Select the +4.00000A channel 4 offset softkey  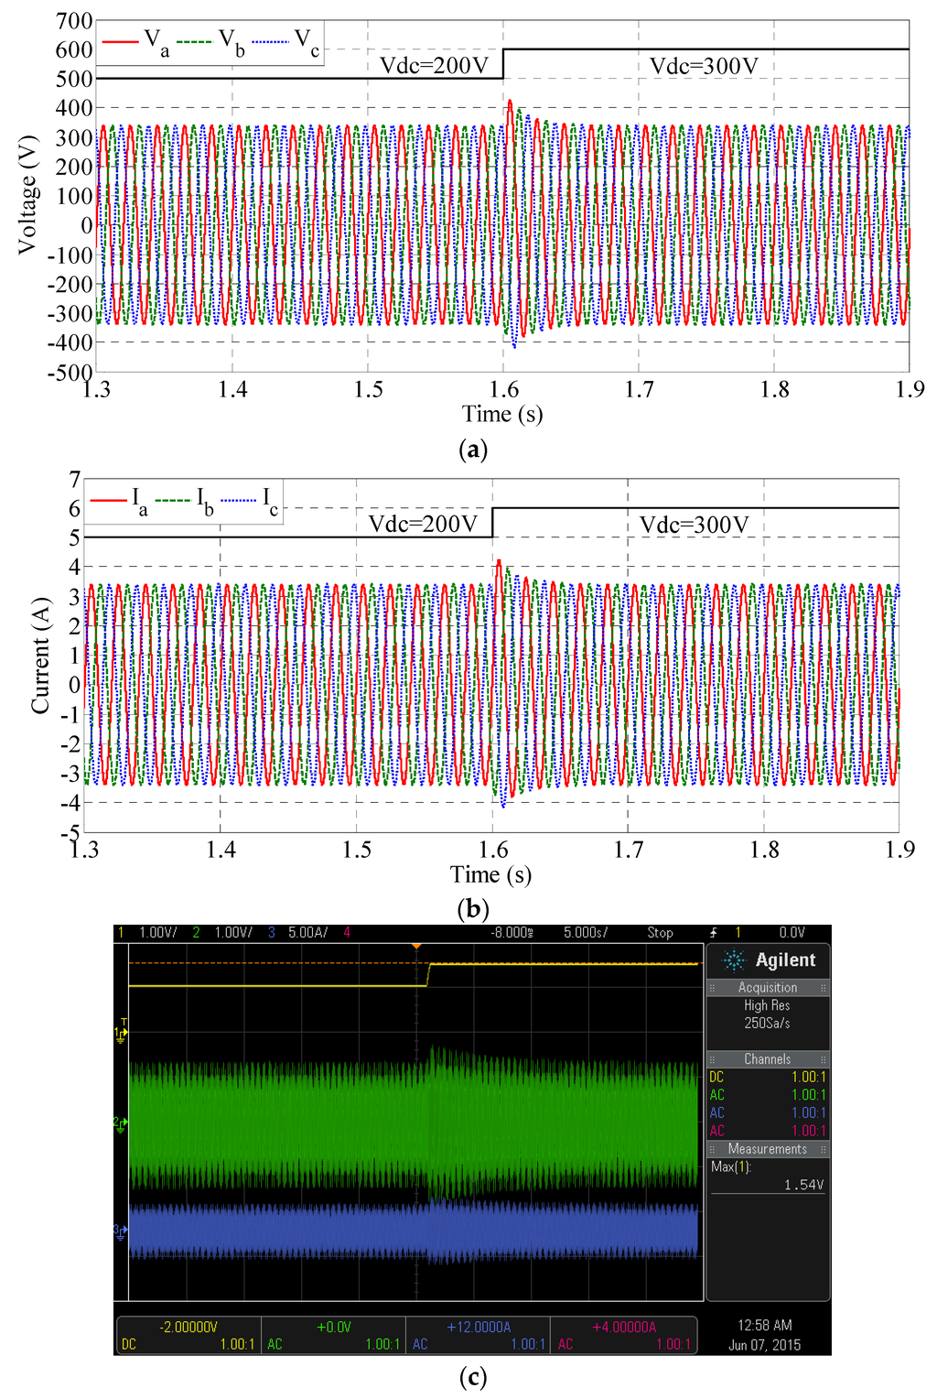coord(624,1335)
